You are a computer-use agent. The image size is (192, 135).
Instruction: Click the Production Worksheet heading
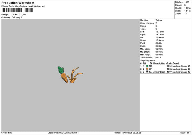coord(18,3)
